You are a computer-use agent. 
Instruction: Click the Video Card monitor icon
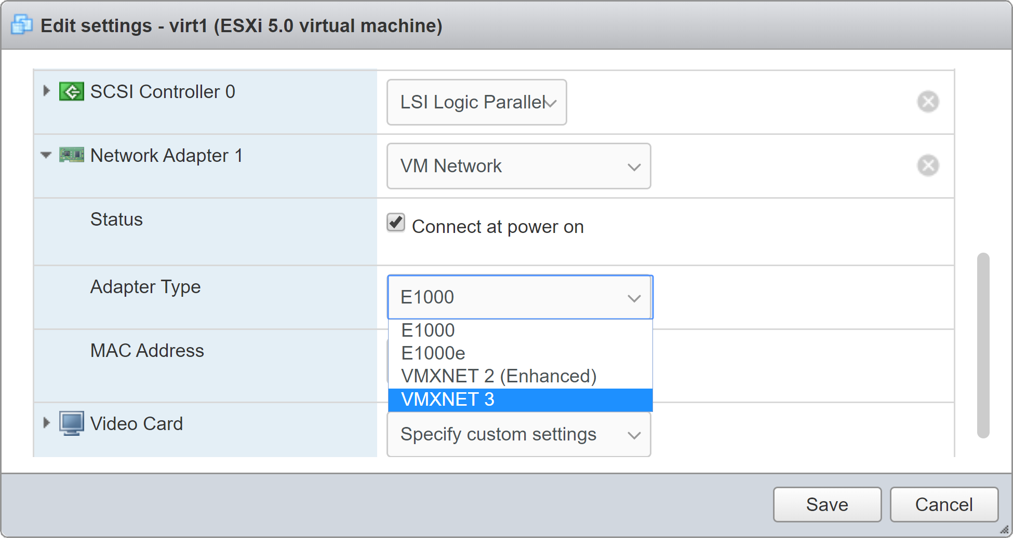[x=72, y=423]
